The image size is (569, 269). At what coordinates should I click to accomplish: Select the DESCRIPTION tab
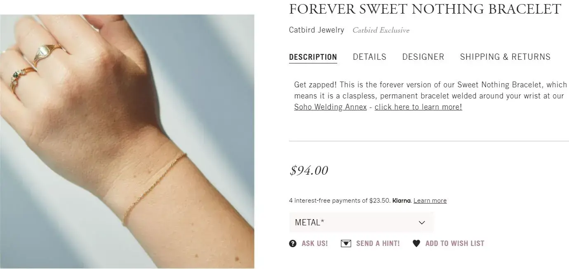(313, 57)
